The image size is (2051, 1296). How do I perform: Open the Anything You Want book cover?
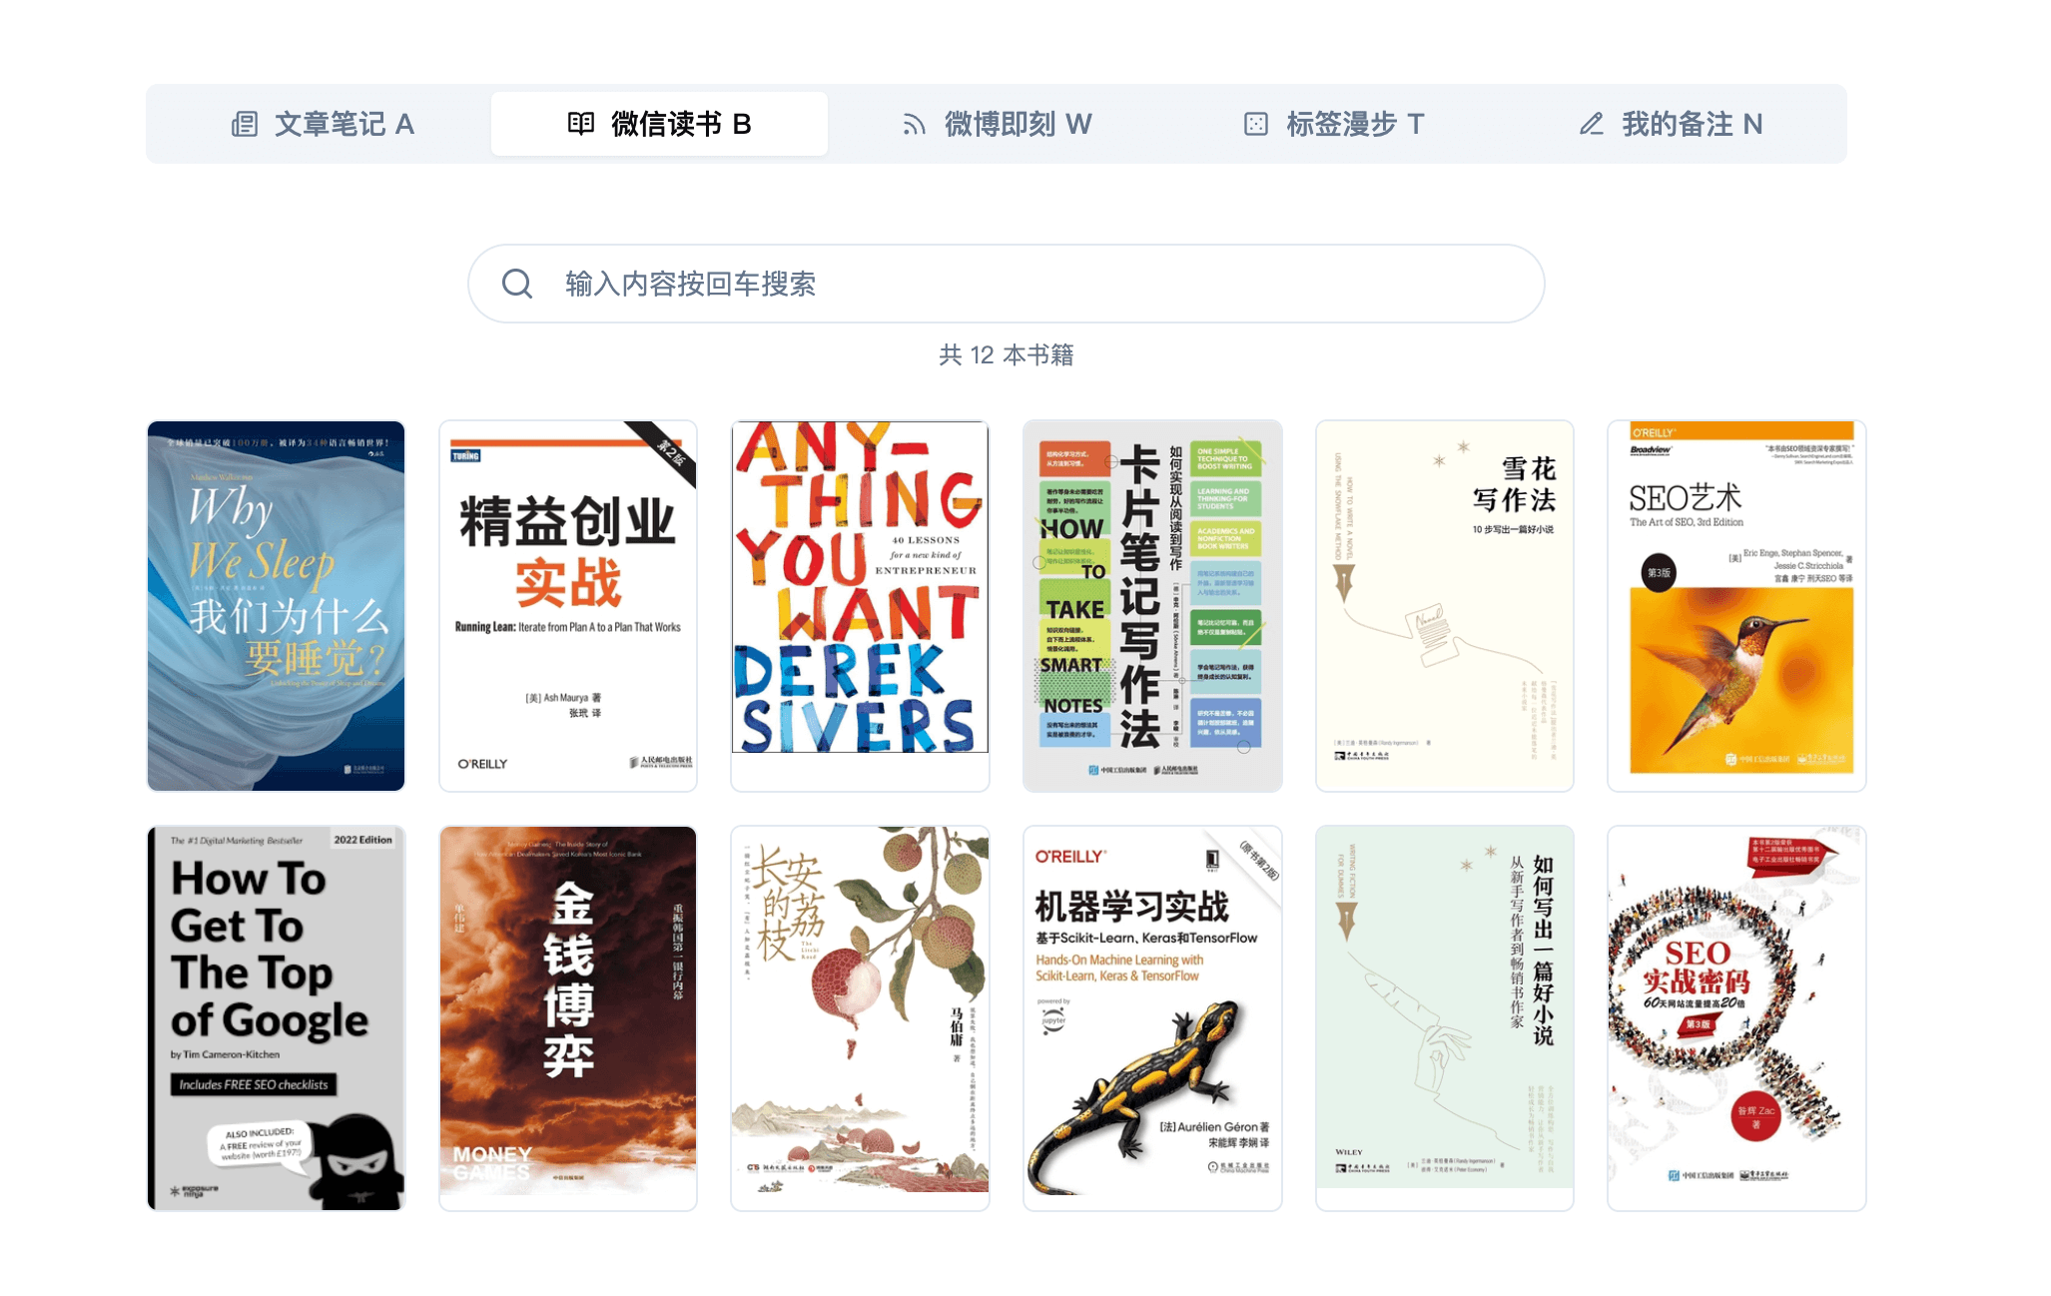pos(860,606)
